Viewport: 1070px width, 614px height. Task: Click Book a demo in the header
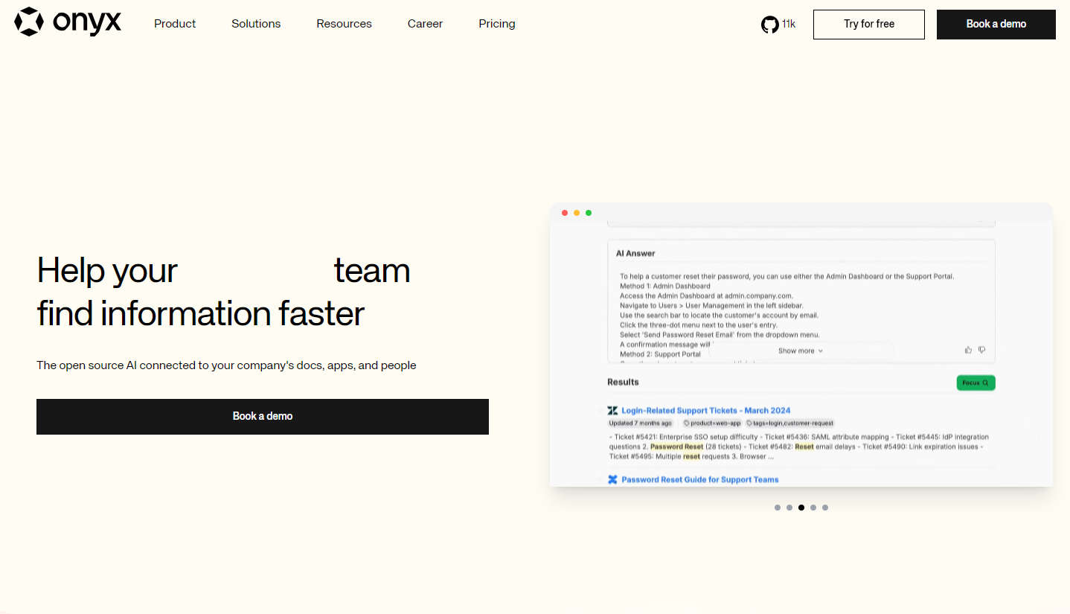(996, 25)
